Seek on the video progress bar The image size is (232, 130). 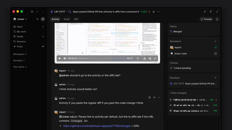coord(100,58)
